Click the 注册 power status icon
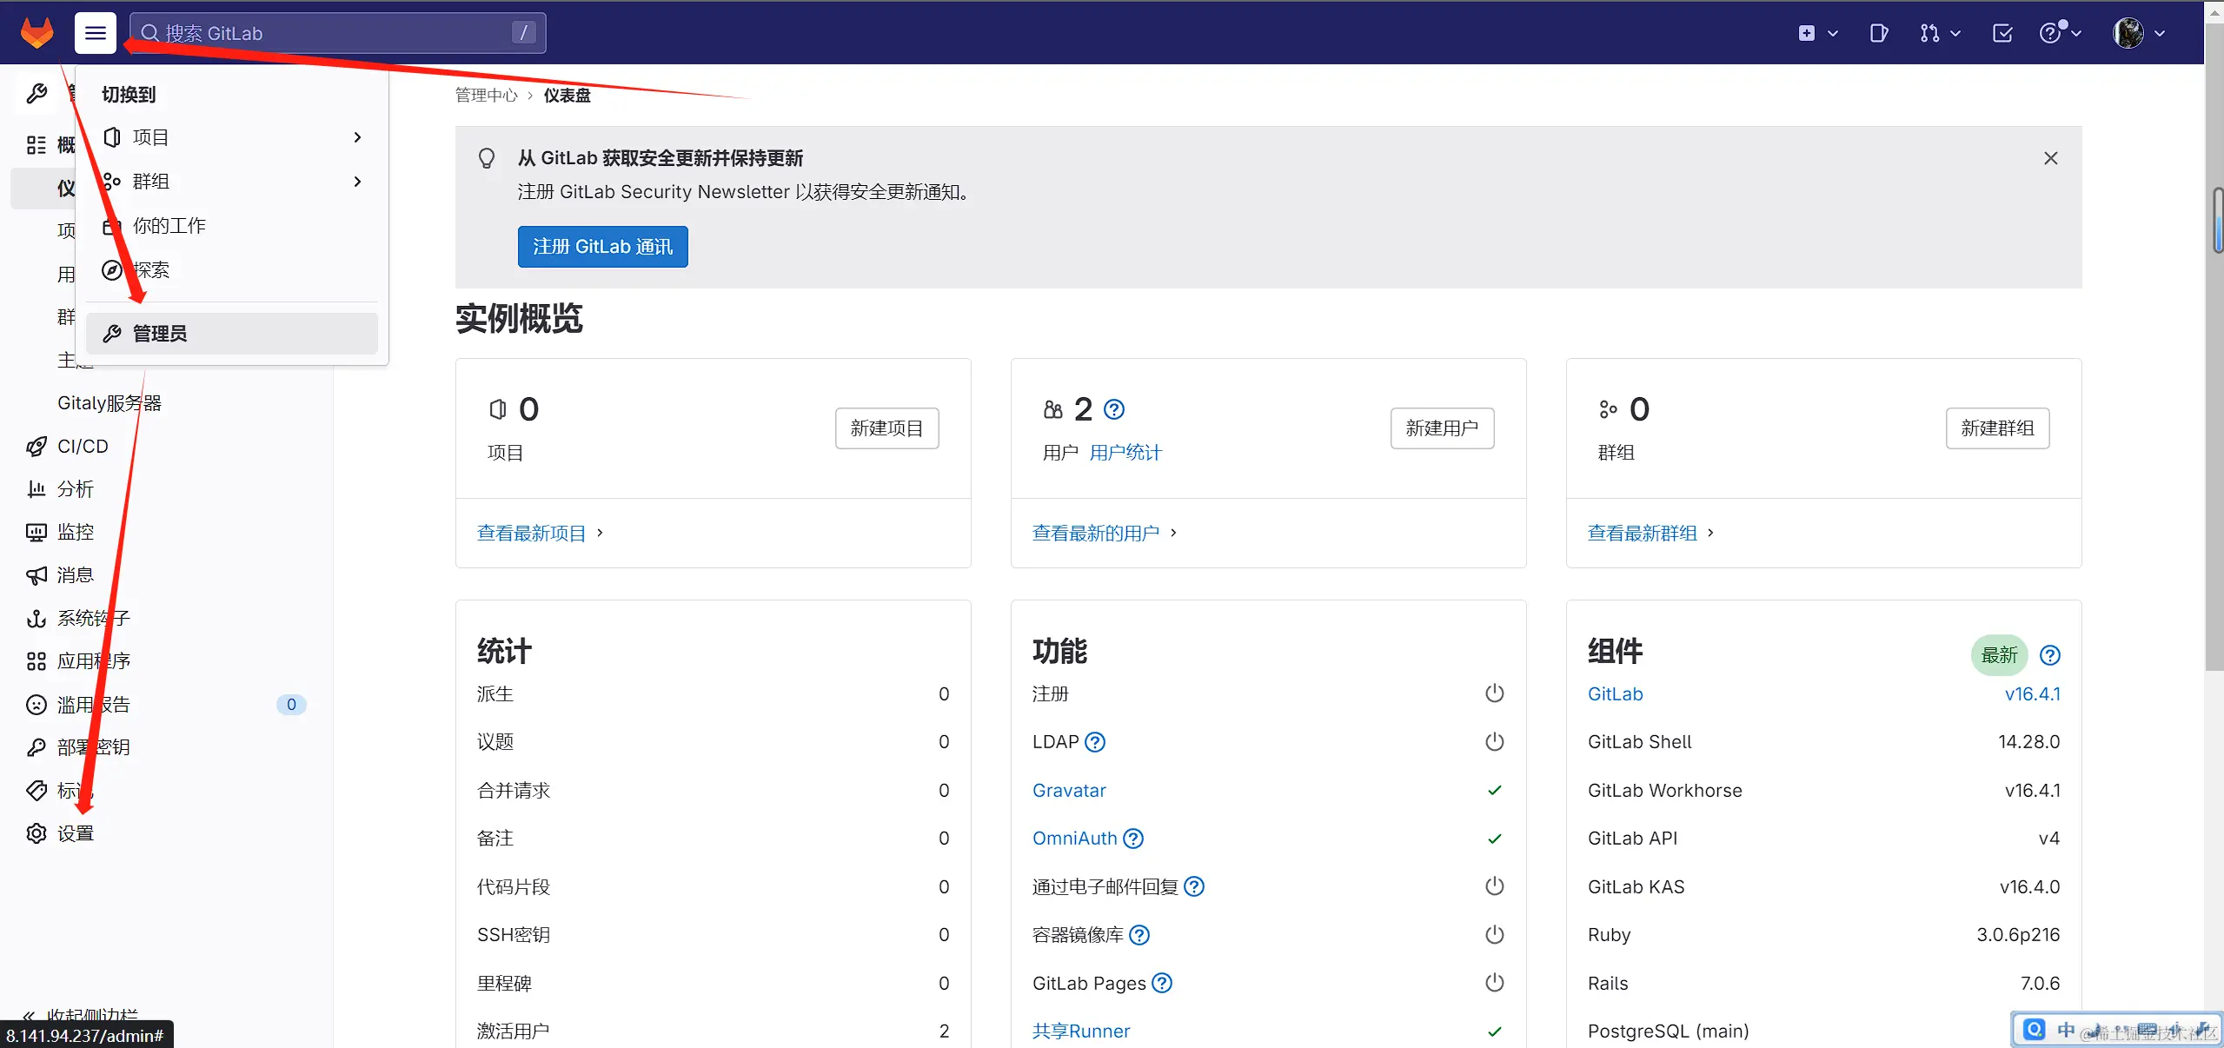The image size is (2224, 1048). tap(1494, 693)
